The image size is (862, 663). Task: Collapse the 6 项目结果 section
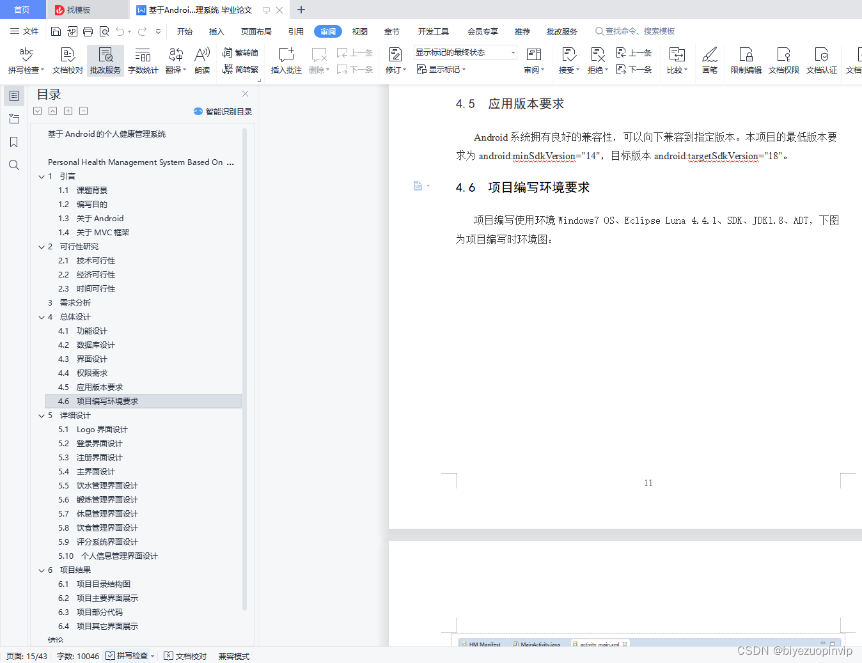(42, 570)
